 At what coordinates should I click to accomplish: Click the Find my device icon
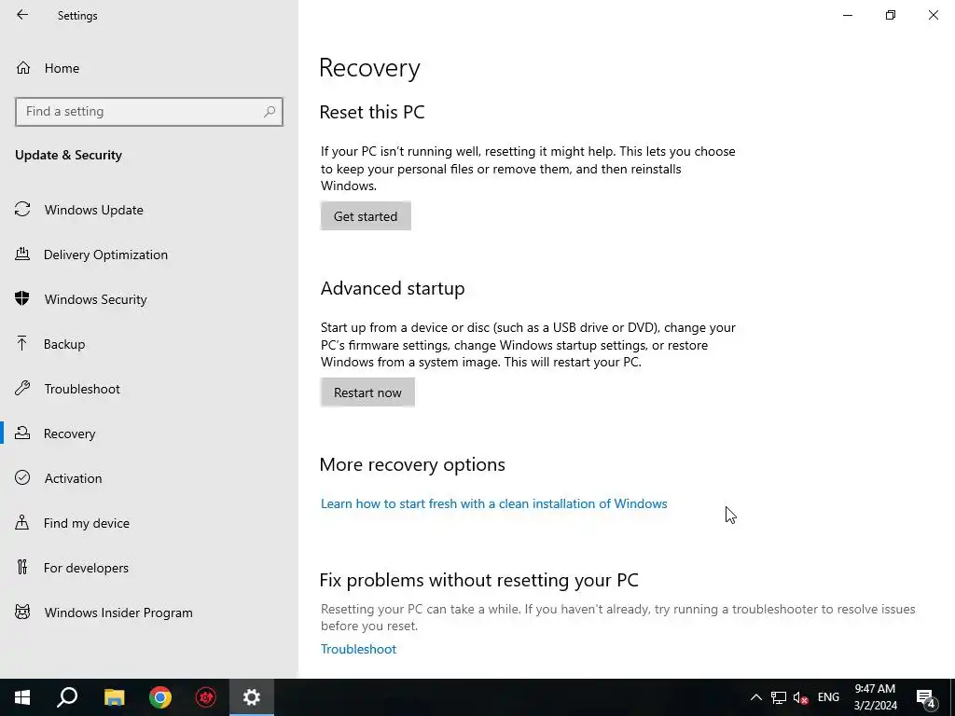[22, 522]
